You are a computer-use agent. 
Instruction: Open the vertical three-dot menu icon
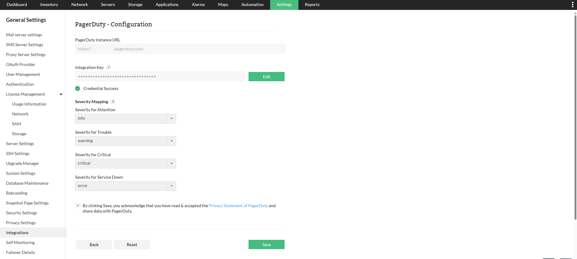coord(572,4)
